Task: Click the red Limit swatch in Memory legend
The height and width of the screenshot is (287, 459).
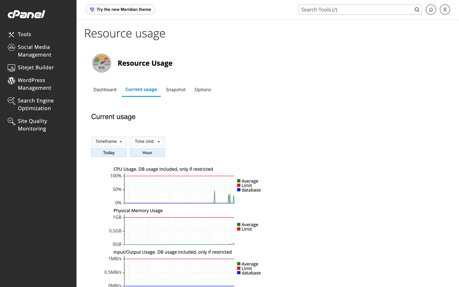Action: pyautogui.click(x=239, y=229)
